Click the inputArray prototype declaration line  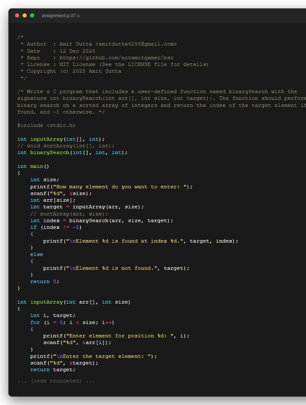61,139
